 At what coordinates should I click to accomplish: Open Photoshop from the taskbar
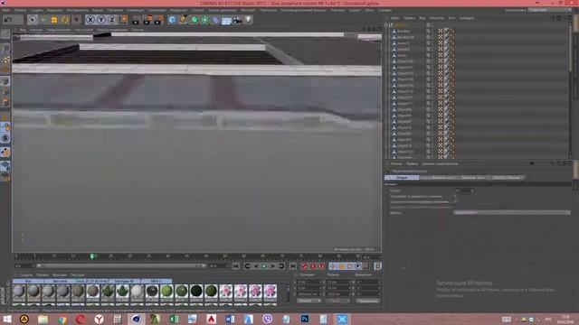pos(305,319)
